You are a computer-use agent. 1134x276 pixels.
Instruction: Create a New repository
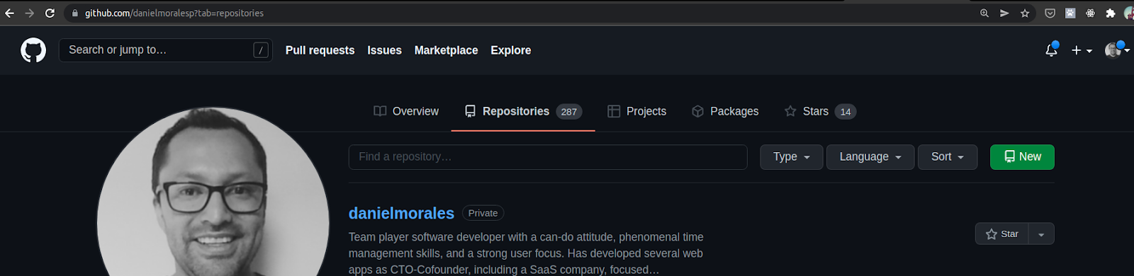pyautogui.click(x=1022, y=157)
